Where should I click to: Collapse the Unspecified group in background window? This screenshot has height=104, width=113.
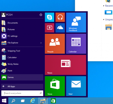104,19
